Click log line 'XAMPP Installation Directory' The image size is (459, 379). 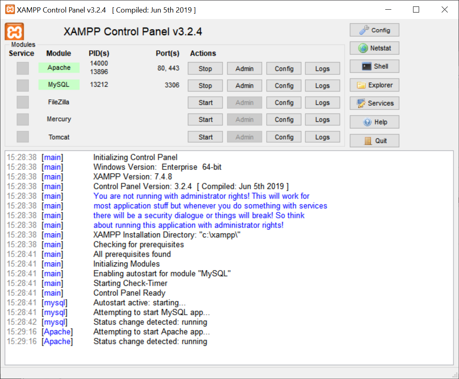tap(167, 235)
